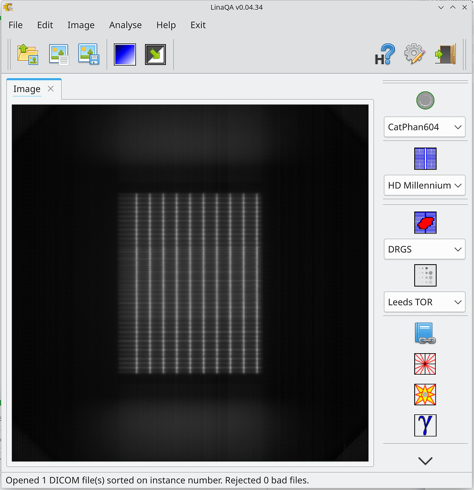The image size is (474, 490).
Task: Switch to the Image tab
Action: point(27,89)
